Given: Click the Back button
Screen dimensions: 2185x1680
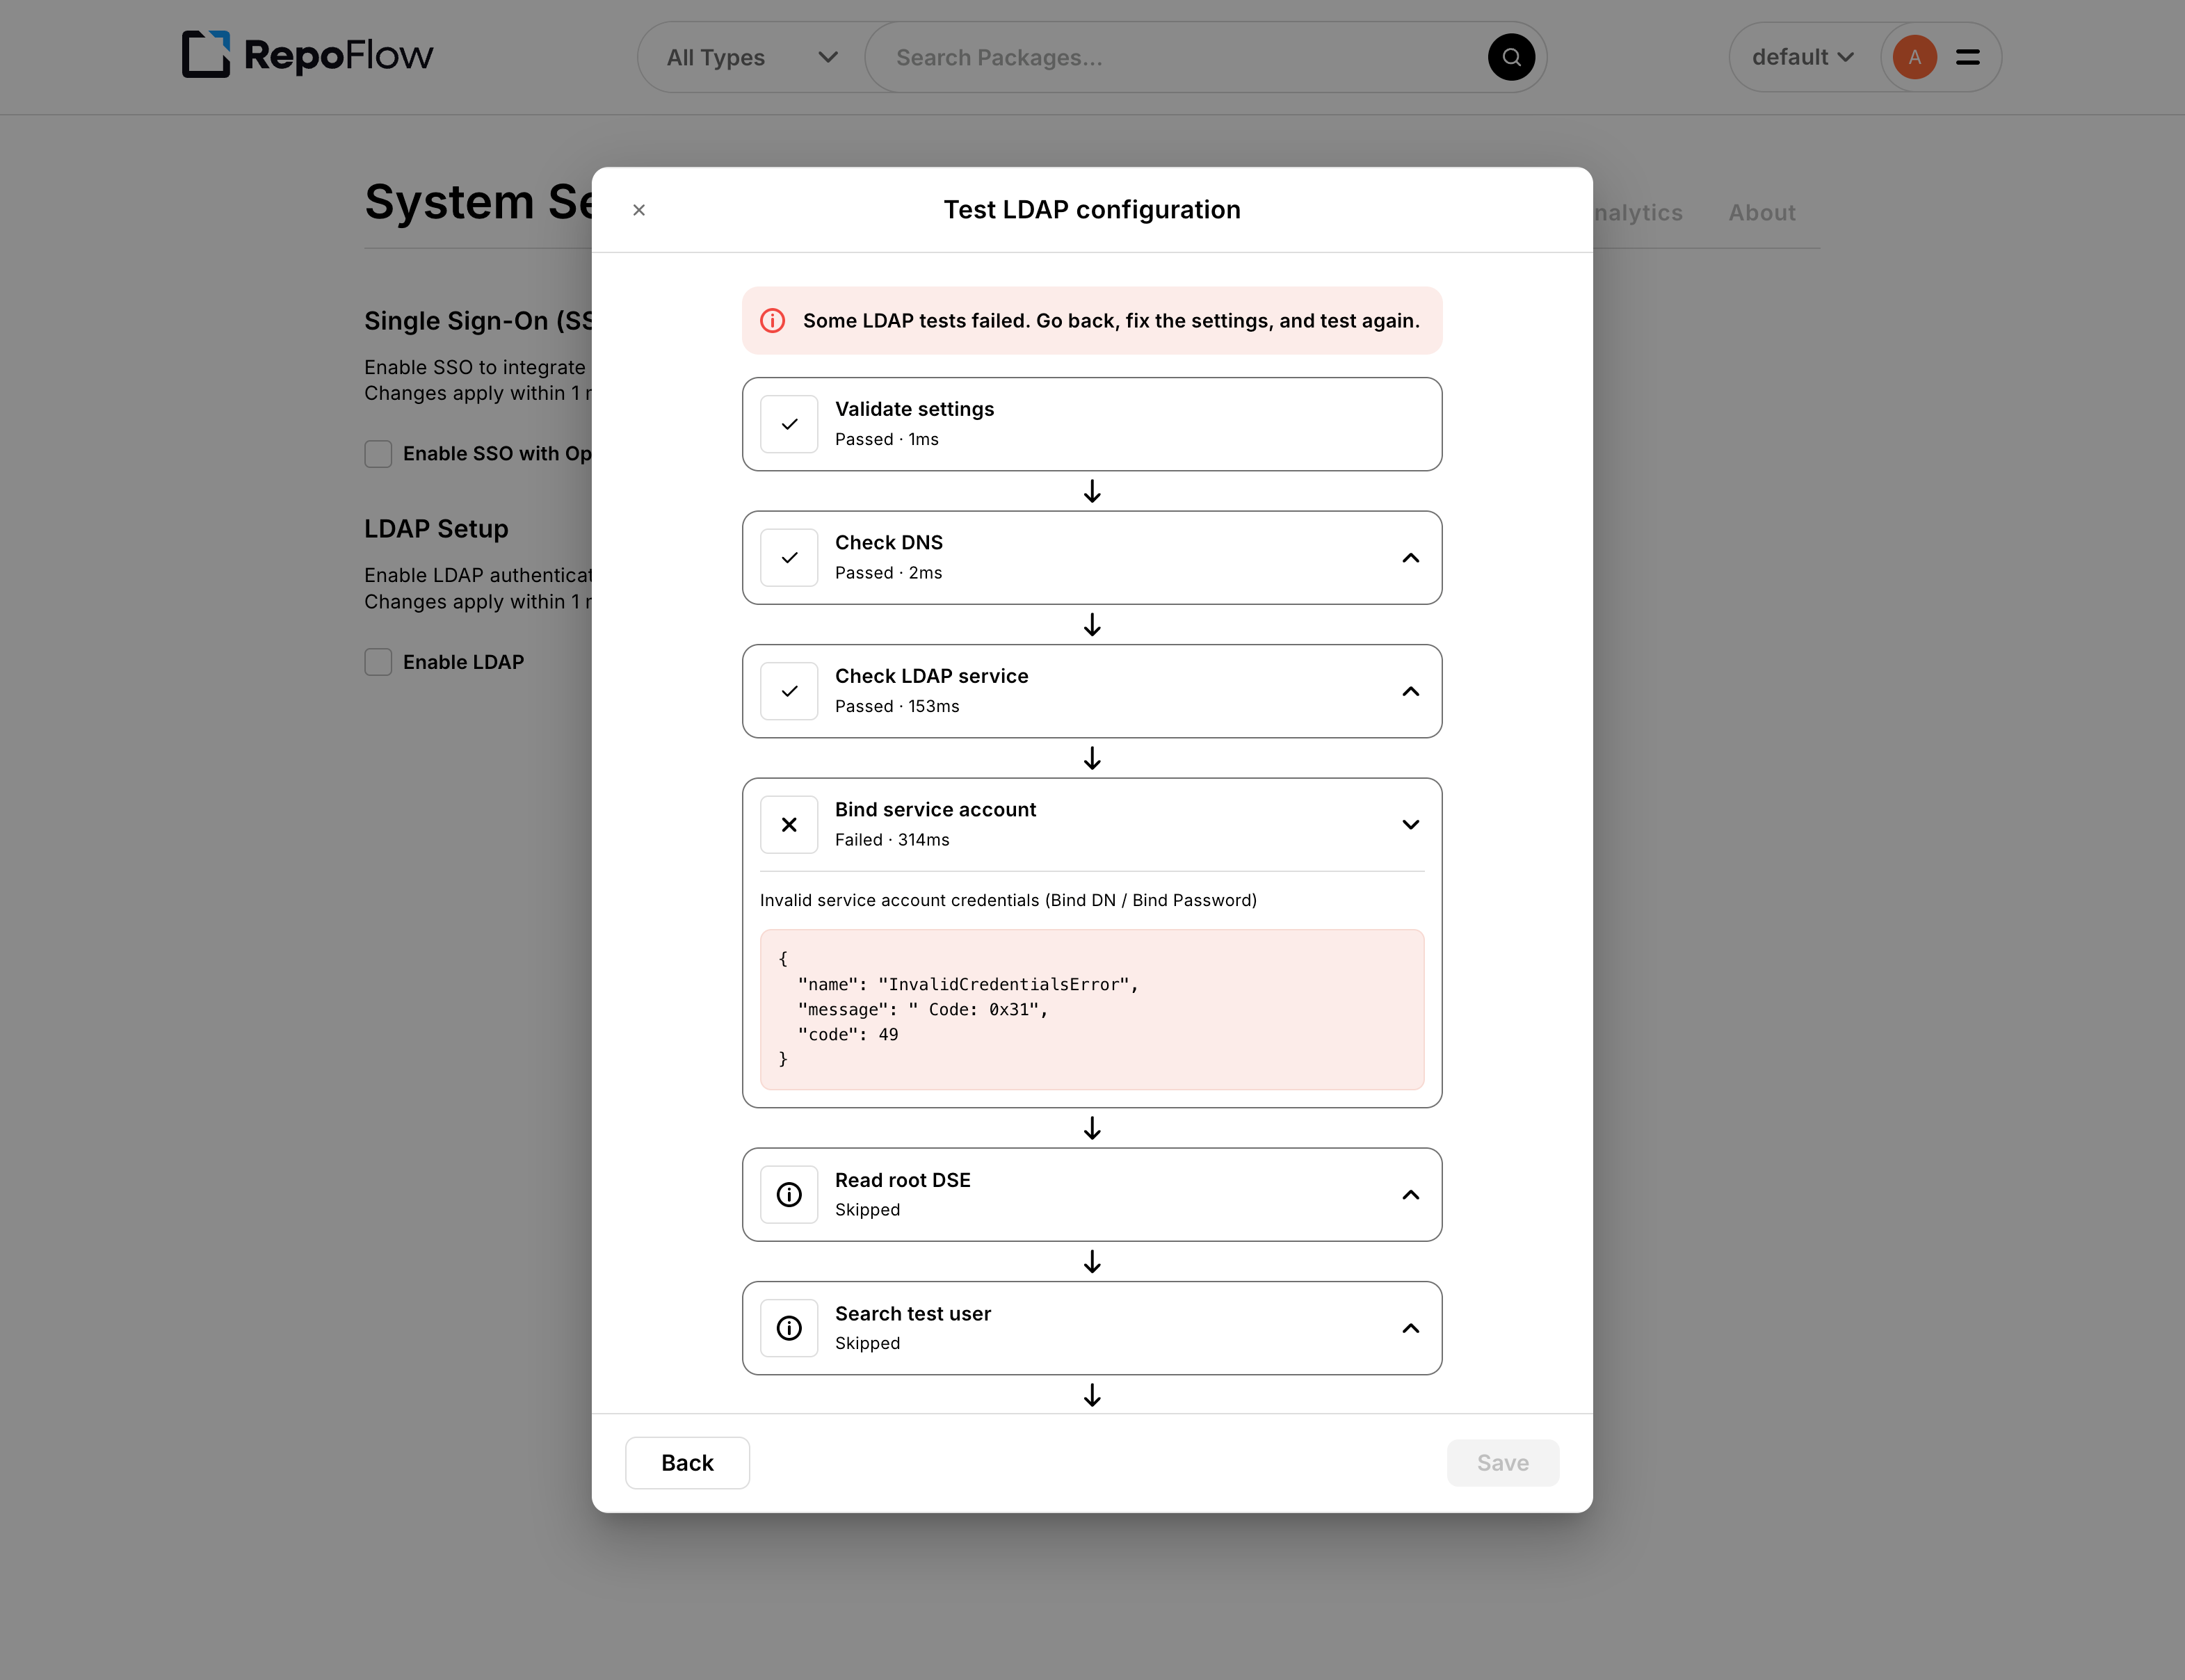Looking at the screenshot, I should [x=687, y=1462].
